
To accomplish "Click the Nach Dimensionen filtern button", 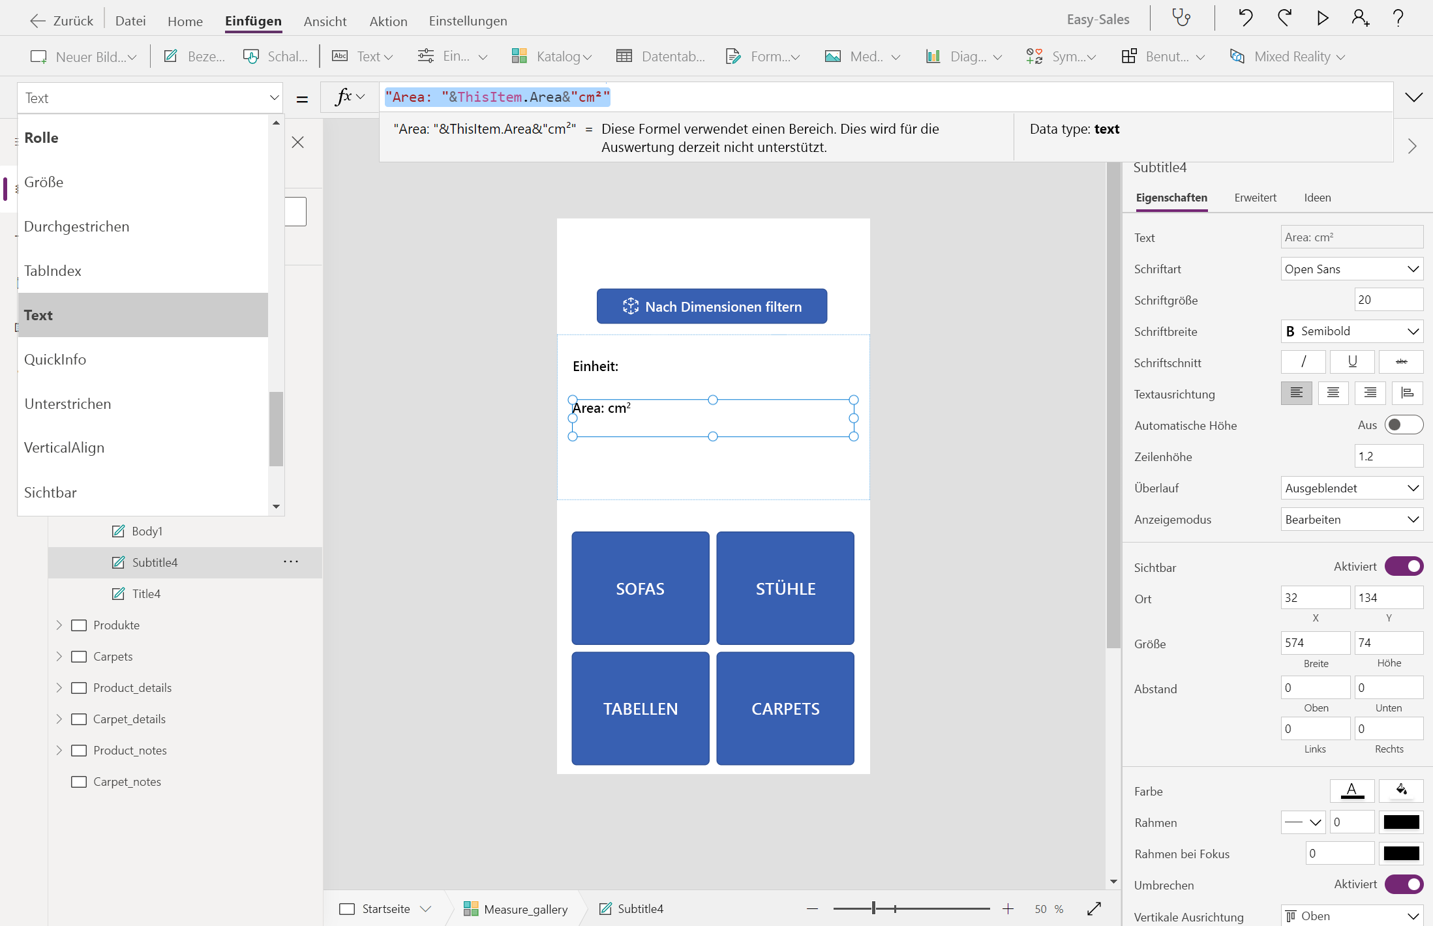I will pos(712,306).
